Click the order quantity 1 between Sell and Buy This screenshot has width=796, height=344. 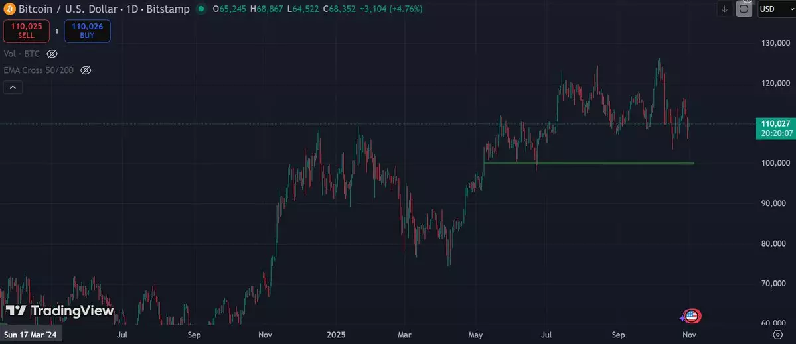56,31
